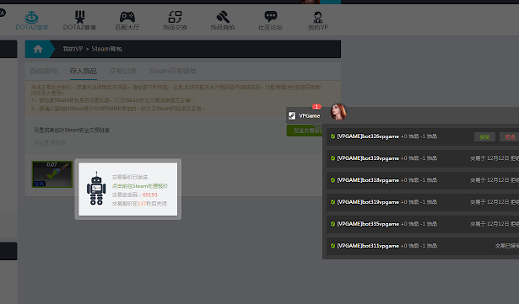519x304 pixels.
Task: Decline the bot326vpgame trade offer
Action: coord(510,136)
